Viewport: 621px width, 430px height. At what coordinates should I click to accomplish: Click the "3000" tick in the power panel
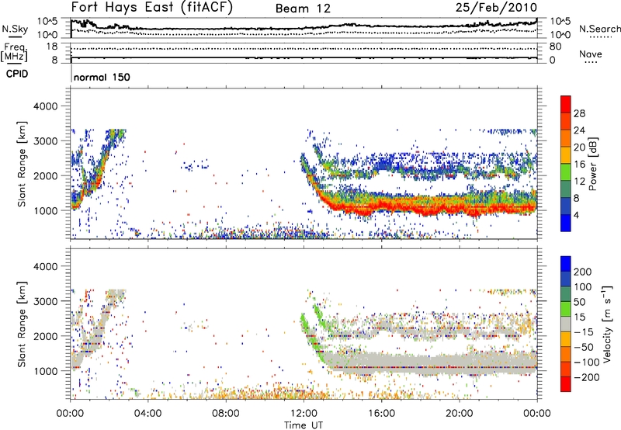coord(46,141)
